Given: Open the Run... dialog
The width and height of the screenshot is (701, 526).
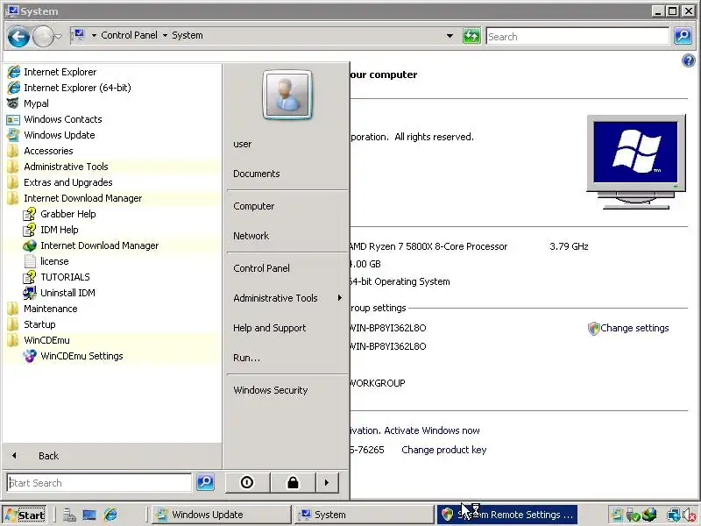Looking at the screenshot, I should [246, 358].
